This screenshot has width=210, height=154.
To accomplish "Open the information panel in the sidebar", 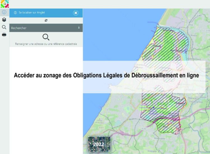I will [4, 13].
